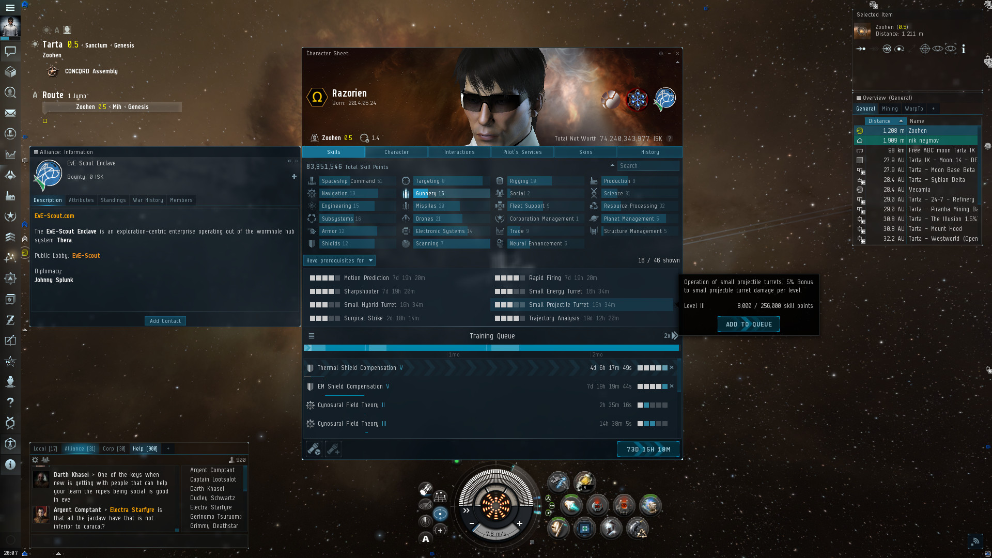This screenshot has height=558, width=992.
Task: Remove Thermal Shield Compensation from training queue
Action: click(x=672, y=368)
